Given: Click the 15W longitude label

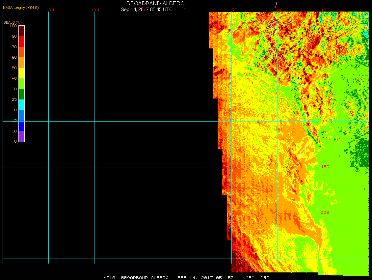Looking at the screenshot, I should click(x=50, y=10).
